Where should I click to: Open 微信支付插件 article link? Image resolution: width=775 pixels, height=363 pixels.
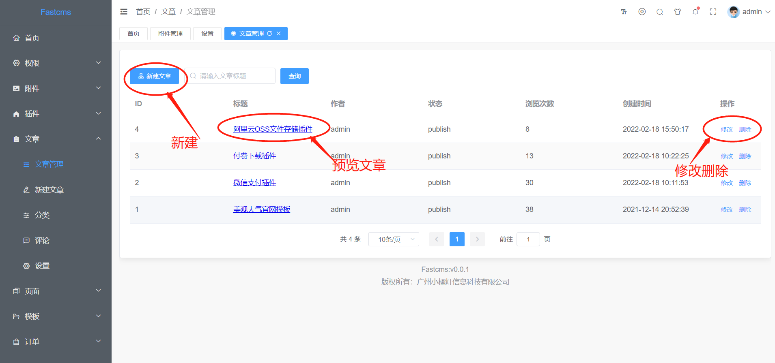[254, 183]
